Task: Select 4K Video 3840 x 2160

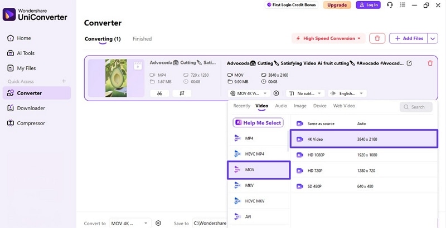Action: 364,139
